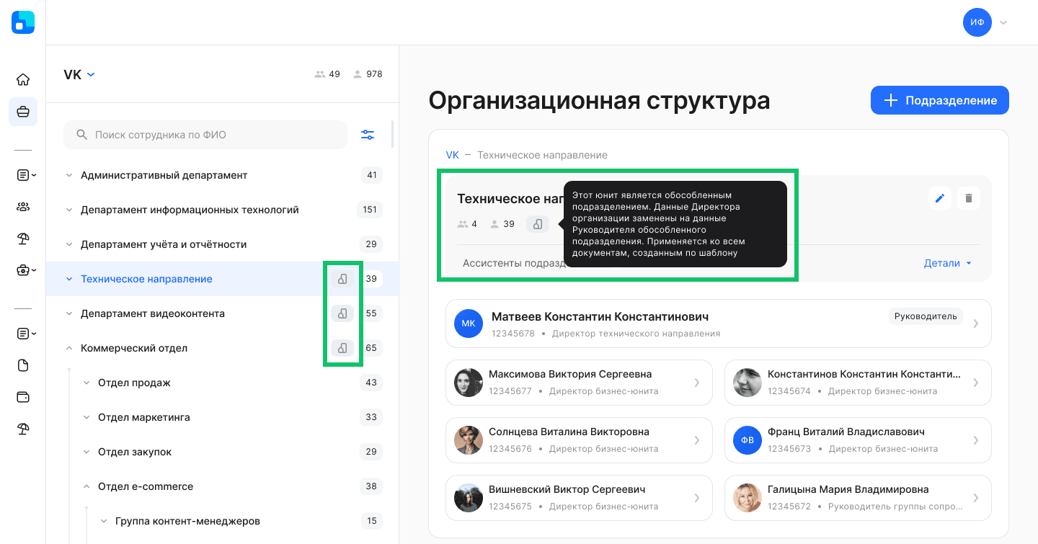Click the umbrella icon below people icon

click(x=23, y=239)
